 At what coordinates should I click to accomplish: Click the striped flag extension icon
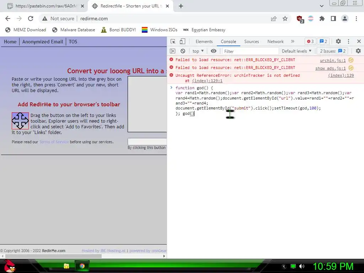(x=311, y=18)
